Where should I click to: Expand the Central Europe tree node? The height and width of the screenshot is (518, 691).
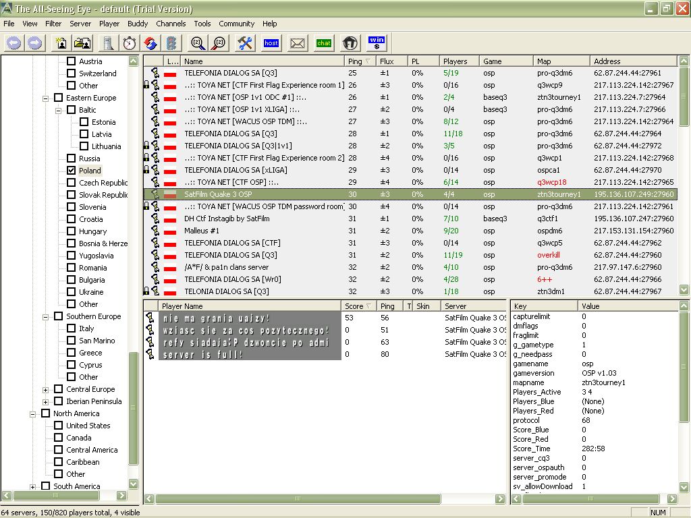[46, 389]
